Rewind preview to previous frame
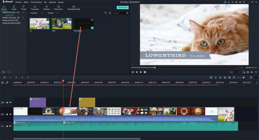 click(133, 72)
